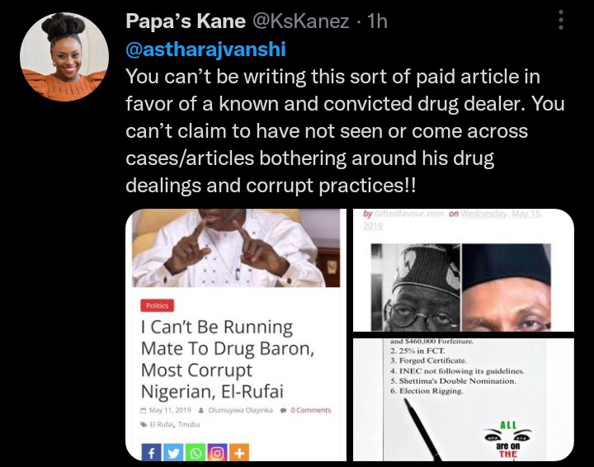Open the @astharajvanshi mention link
The image size is (594, 467).
(205, 49)
